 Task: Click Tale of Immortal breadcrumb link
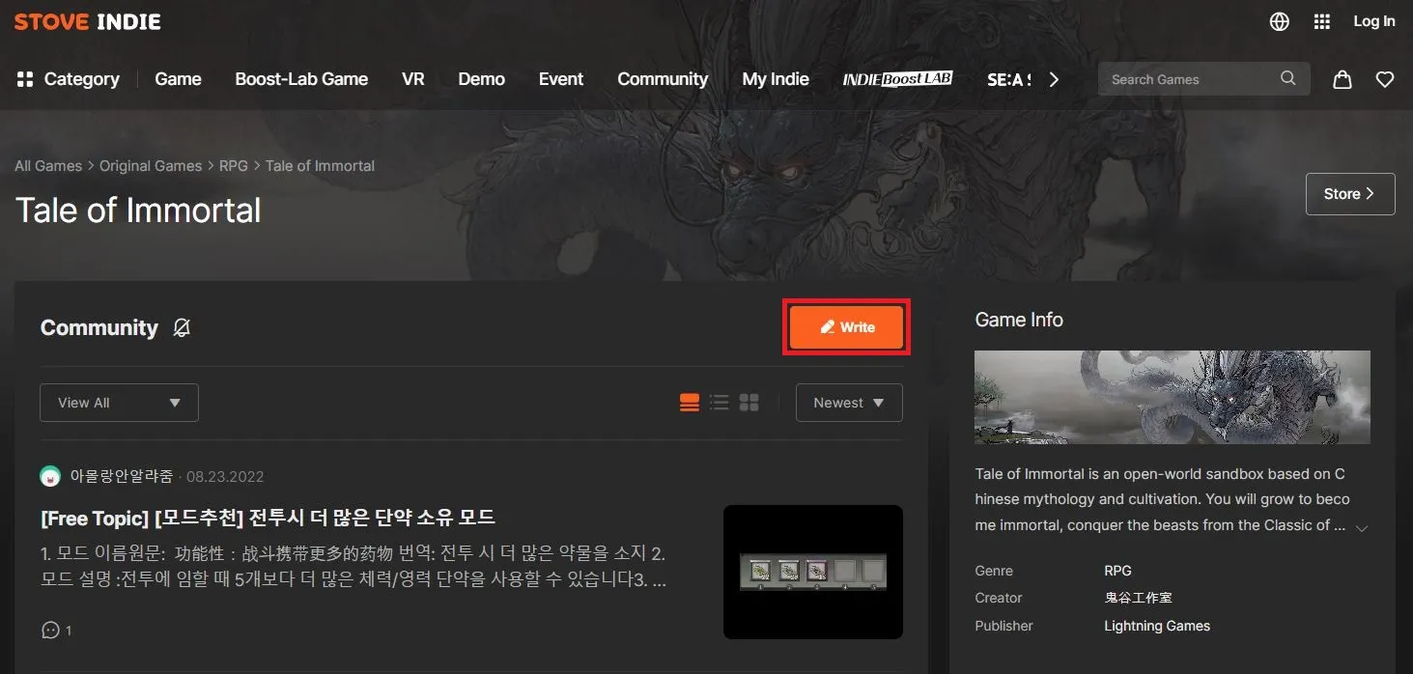pos(320,166)
